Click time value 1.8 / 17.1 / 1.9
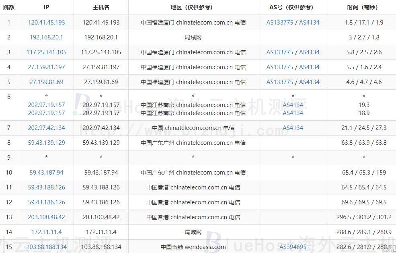Viewport: 396px width, 253px height. pos(364,23)
